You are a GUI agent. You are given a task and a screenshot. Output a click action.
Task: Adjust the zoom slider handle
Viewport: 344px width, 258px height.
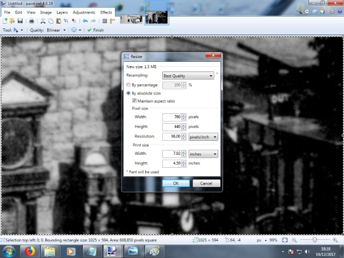click(314, 240)
